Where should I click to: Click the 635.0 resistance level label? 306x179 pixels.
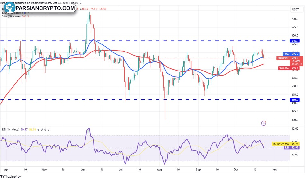click(x=295, y=41)
